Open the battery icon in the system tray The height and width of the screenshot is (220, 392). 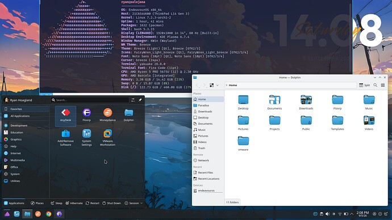point(346,214)
